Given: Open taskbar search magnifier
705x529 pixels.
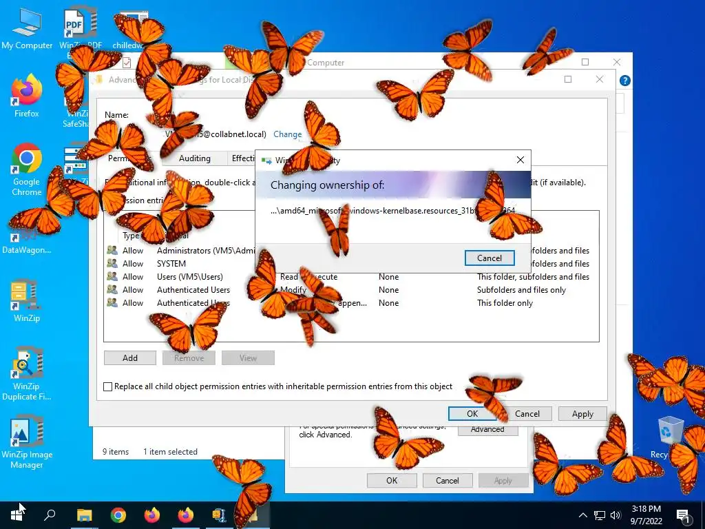Looking at the screenshot, I should [50, 515].
